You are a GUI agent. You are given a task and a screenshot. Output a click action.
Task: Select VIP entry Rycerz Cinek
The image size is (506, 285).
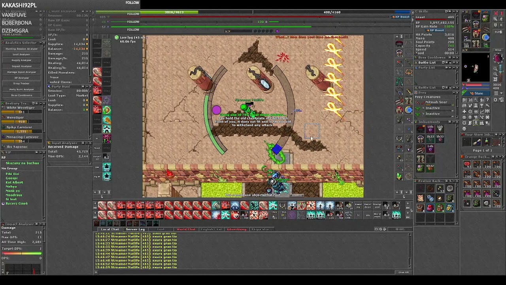(x=17, y=203)
